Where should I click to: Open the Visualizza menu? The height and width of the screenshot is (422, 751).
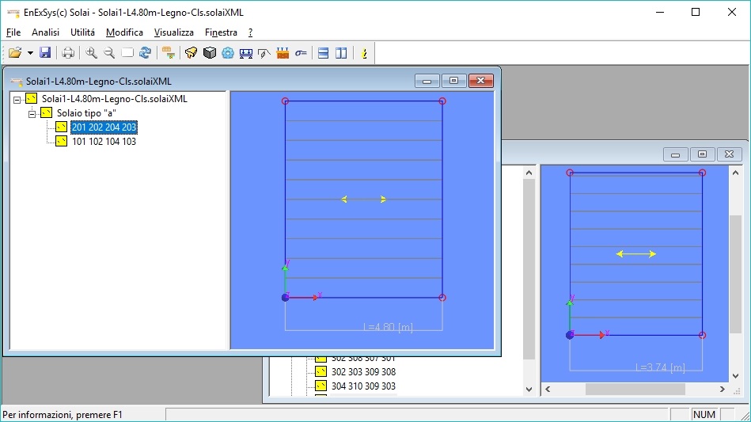pyautogui.click(x=173, y=32)
